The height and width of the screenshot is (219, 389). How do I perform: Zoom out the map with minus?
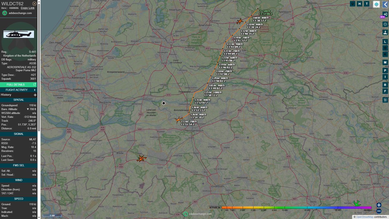coord(379,211)
